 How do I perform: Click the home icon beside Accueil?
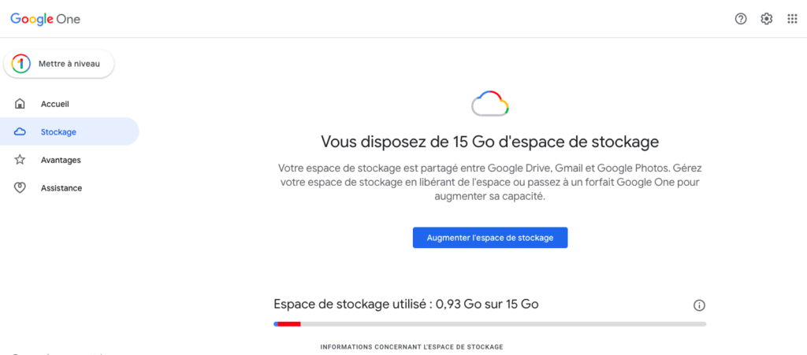20,104
